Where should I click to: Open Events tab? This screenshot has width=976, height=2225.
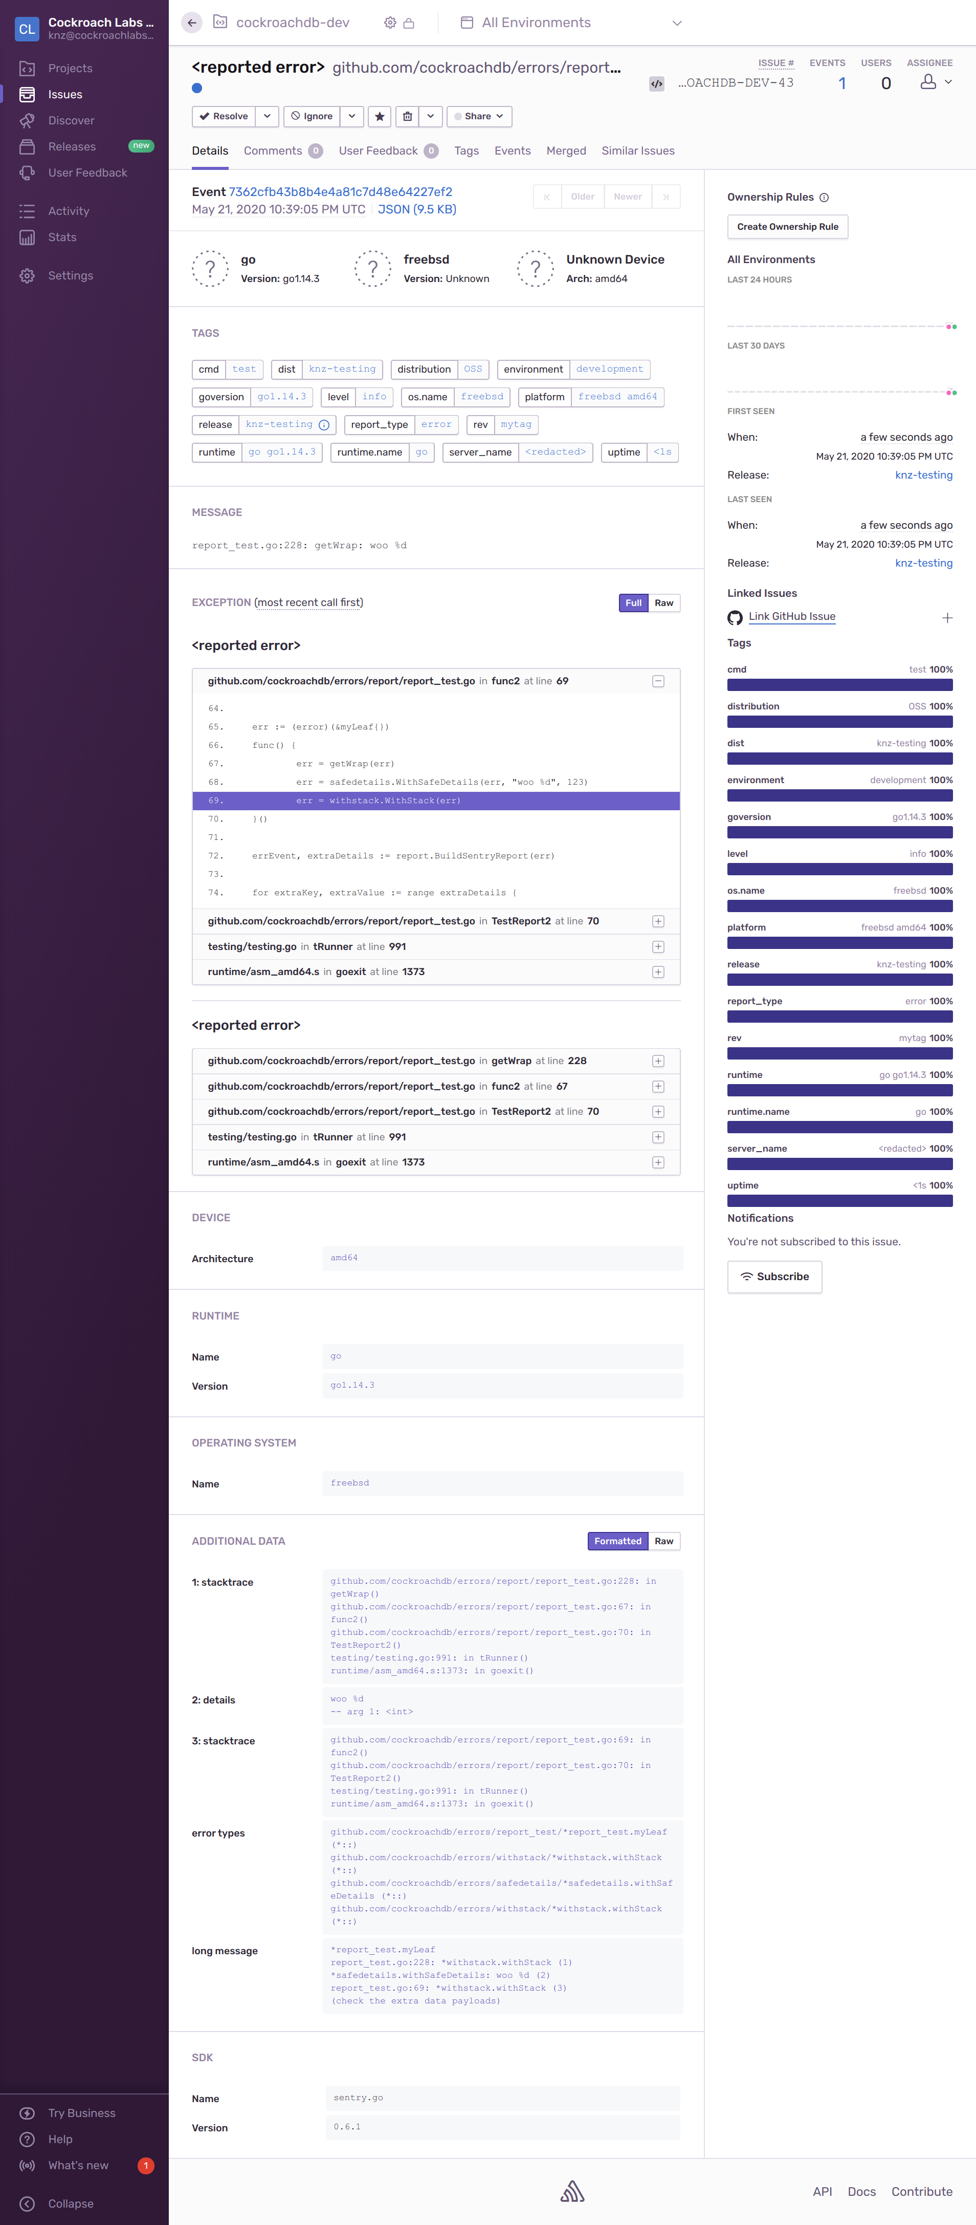[513, 151]
